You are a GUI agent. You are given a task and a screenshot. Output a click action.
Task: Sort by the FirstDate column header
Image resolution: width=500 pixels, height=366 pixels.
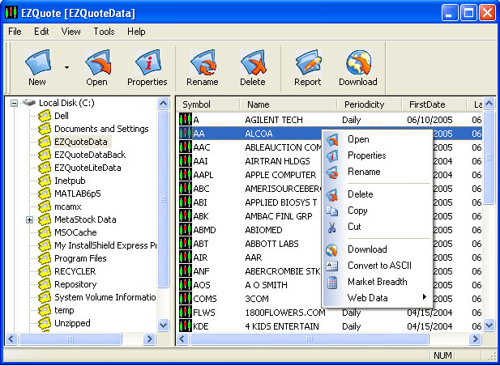coord(434,104)
